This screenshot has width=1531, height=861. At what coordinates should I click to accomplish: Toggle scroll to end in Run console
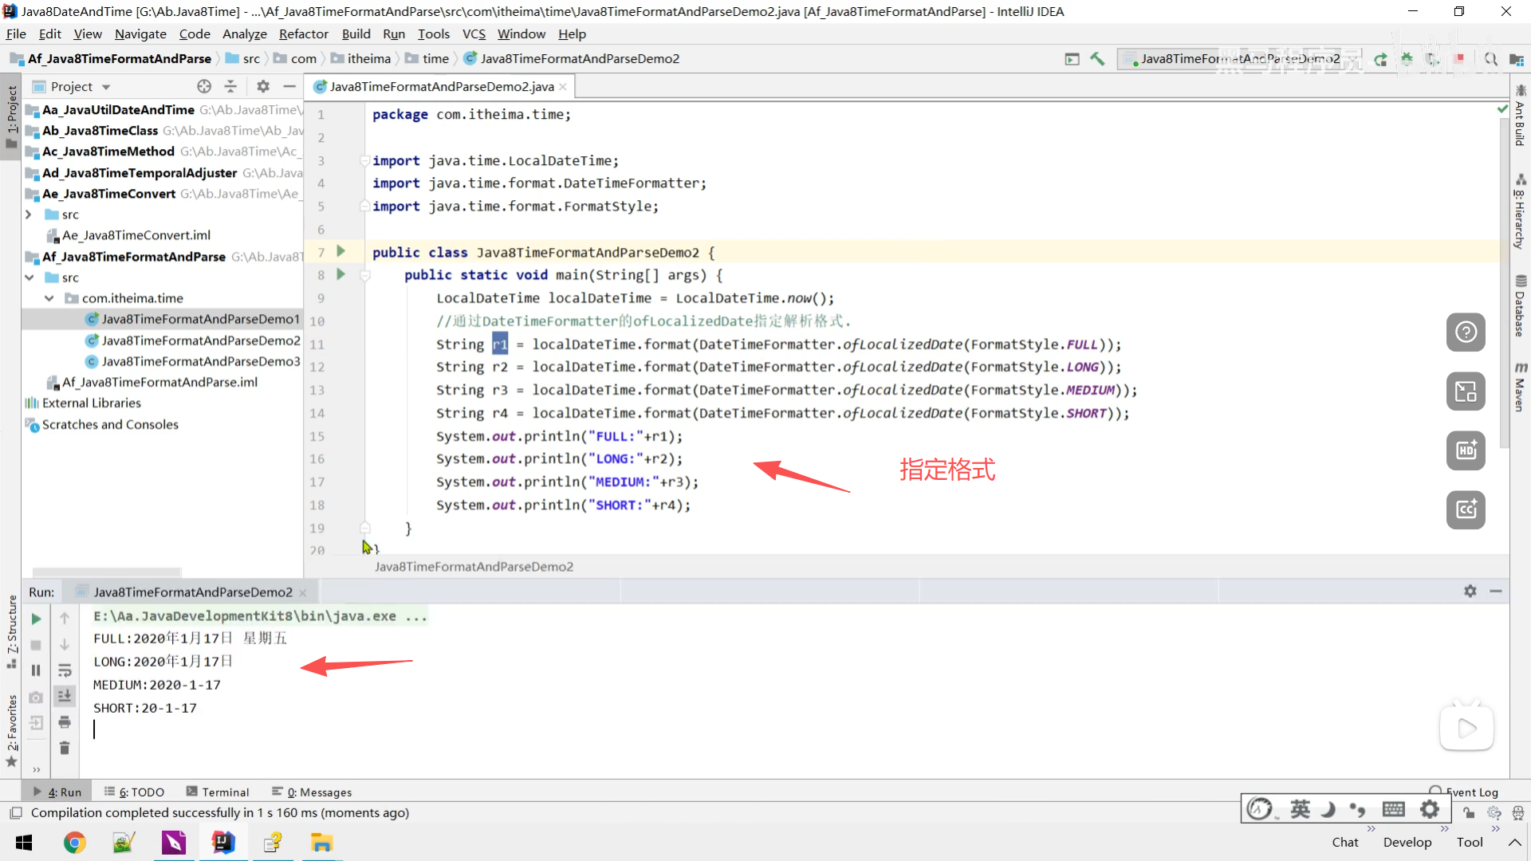(65, 696)
